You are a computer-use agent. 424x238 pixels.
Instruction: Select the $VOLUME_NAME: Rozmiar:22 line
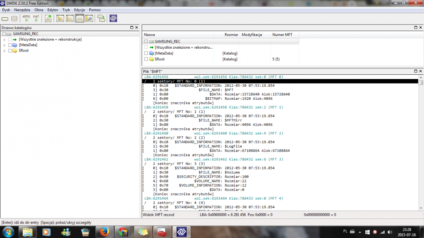(x=221, y=181)
